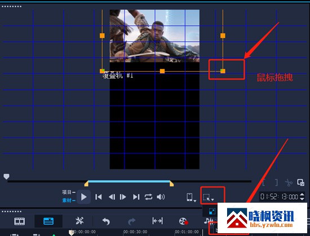This screenshot has height=236, width=310.
Task: Undo the last action
Action: 106,221
